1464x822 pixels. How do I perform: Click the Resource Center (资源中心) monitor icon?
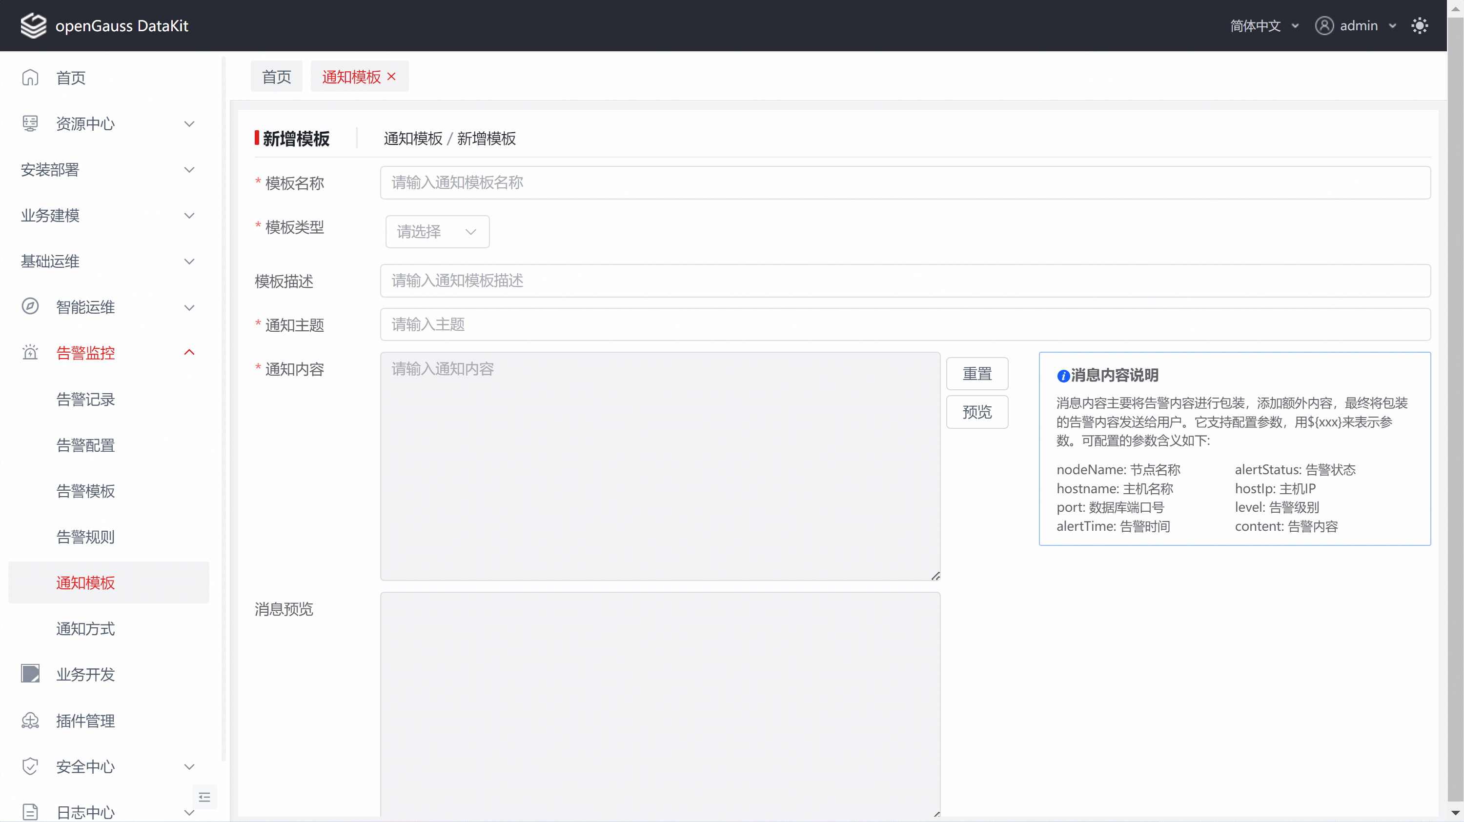[x=30, y=123]
